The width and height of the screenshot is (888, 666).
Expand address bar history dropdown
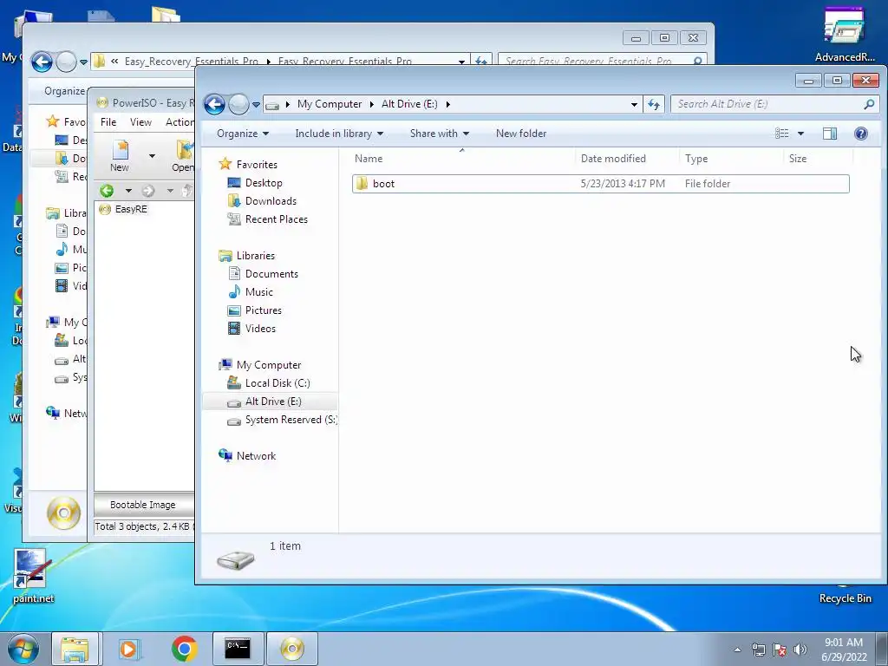(634, 104)
